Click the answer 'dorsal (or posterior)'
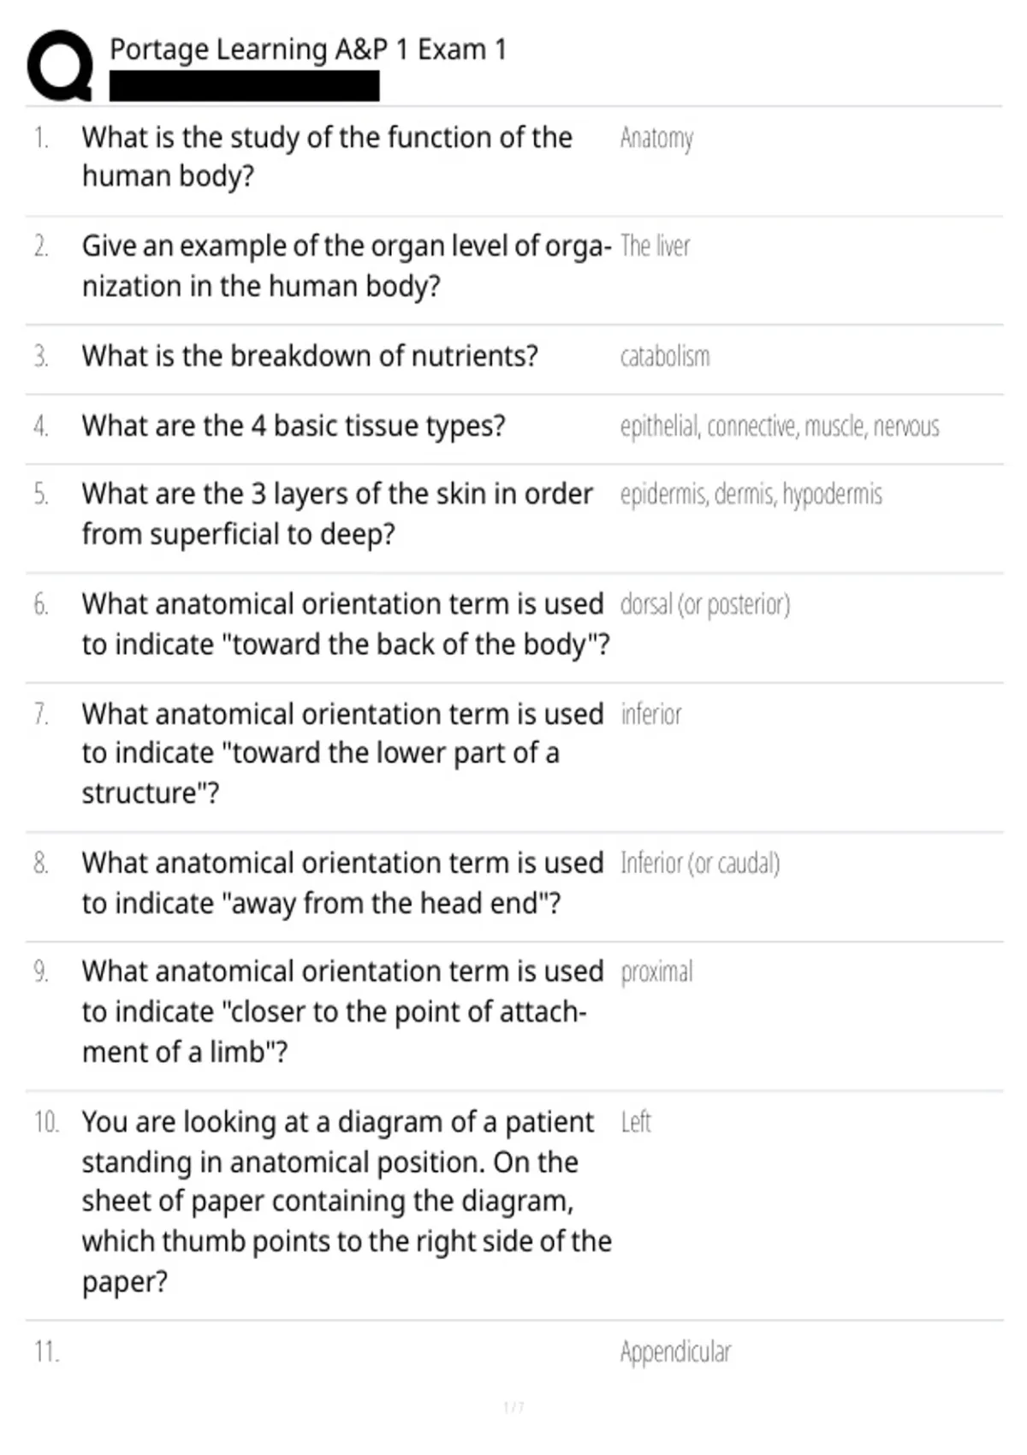The image size is (1027, 1455). pyautogui.click(x=705, y=605)
